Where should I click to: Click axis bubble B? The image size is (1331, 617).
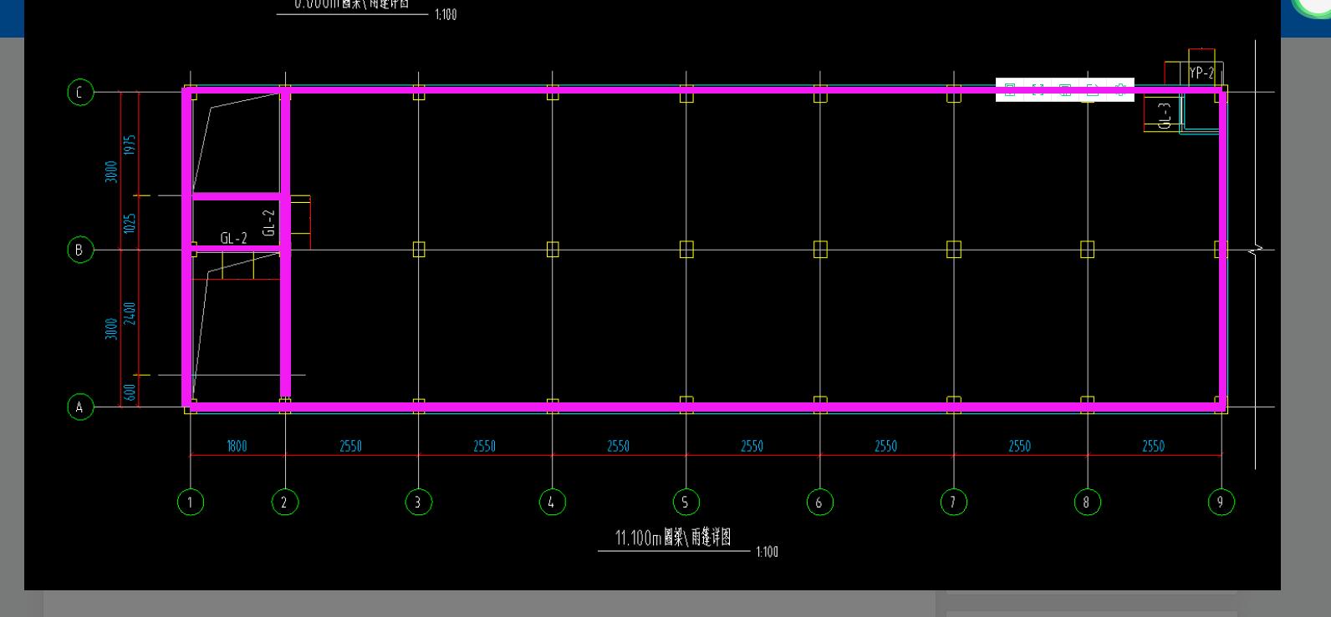click(x=80, y=250)
